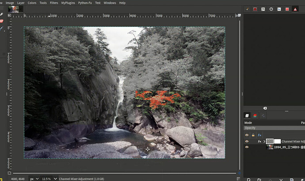Lower the layer with down arrow button

point(281,180)
